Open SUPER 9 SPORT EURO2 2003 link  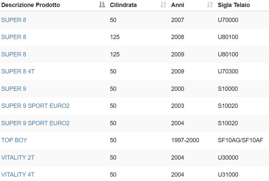pos(35,106)
